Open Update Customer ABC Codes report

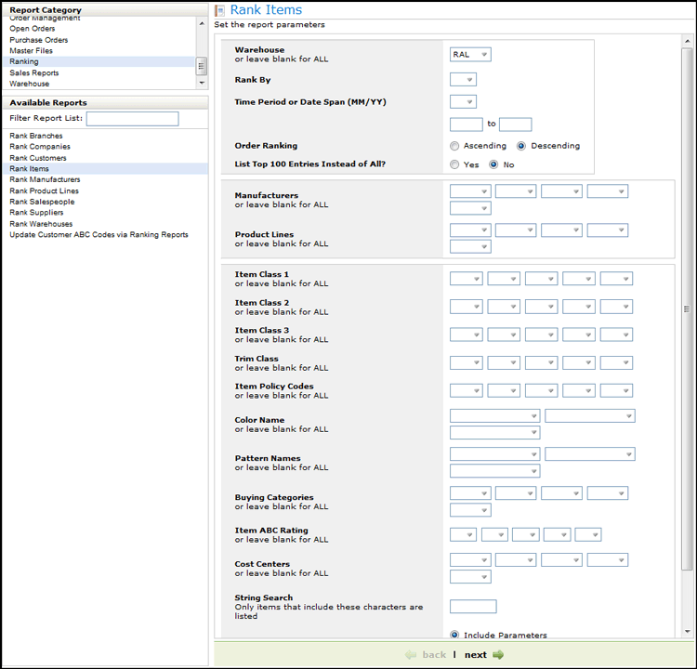99,235
